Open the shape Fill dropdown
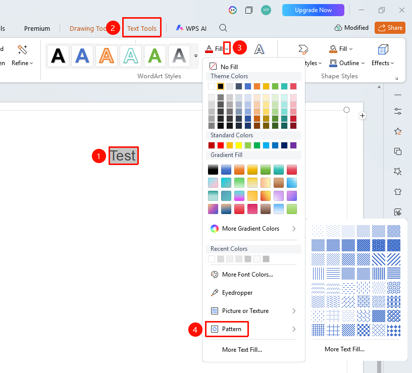Image resolution: width=412 pixels, height=373 pixels. pos(351,49)
